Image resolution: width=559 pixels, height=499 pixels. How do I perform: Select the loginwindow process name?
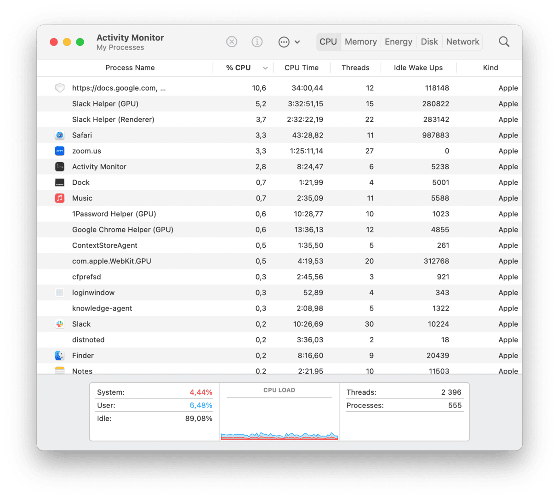pyautogui.click(x=93, y=293)
